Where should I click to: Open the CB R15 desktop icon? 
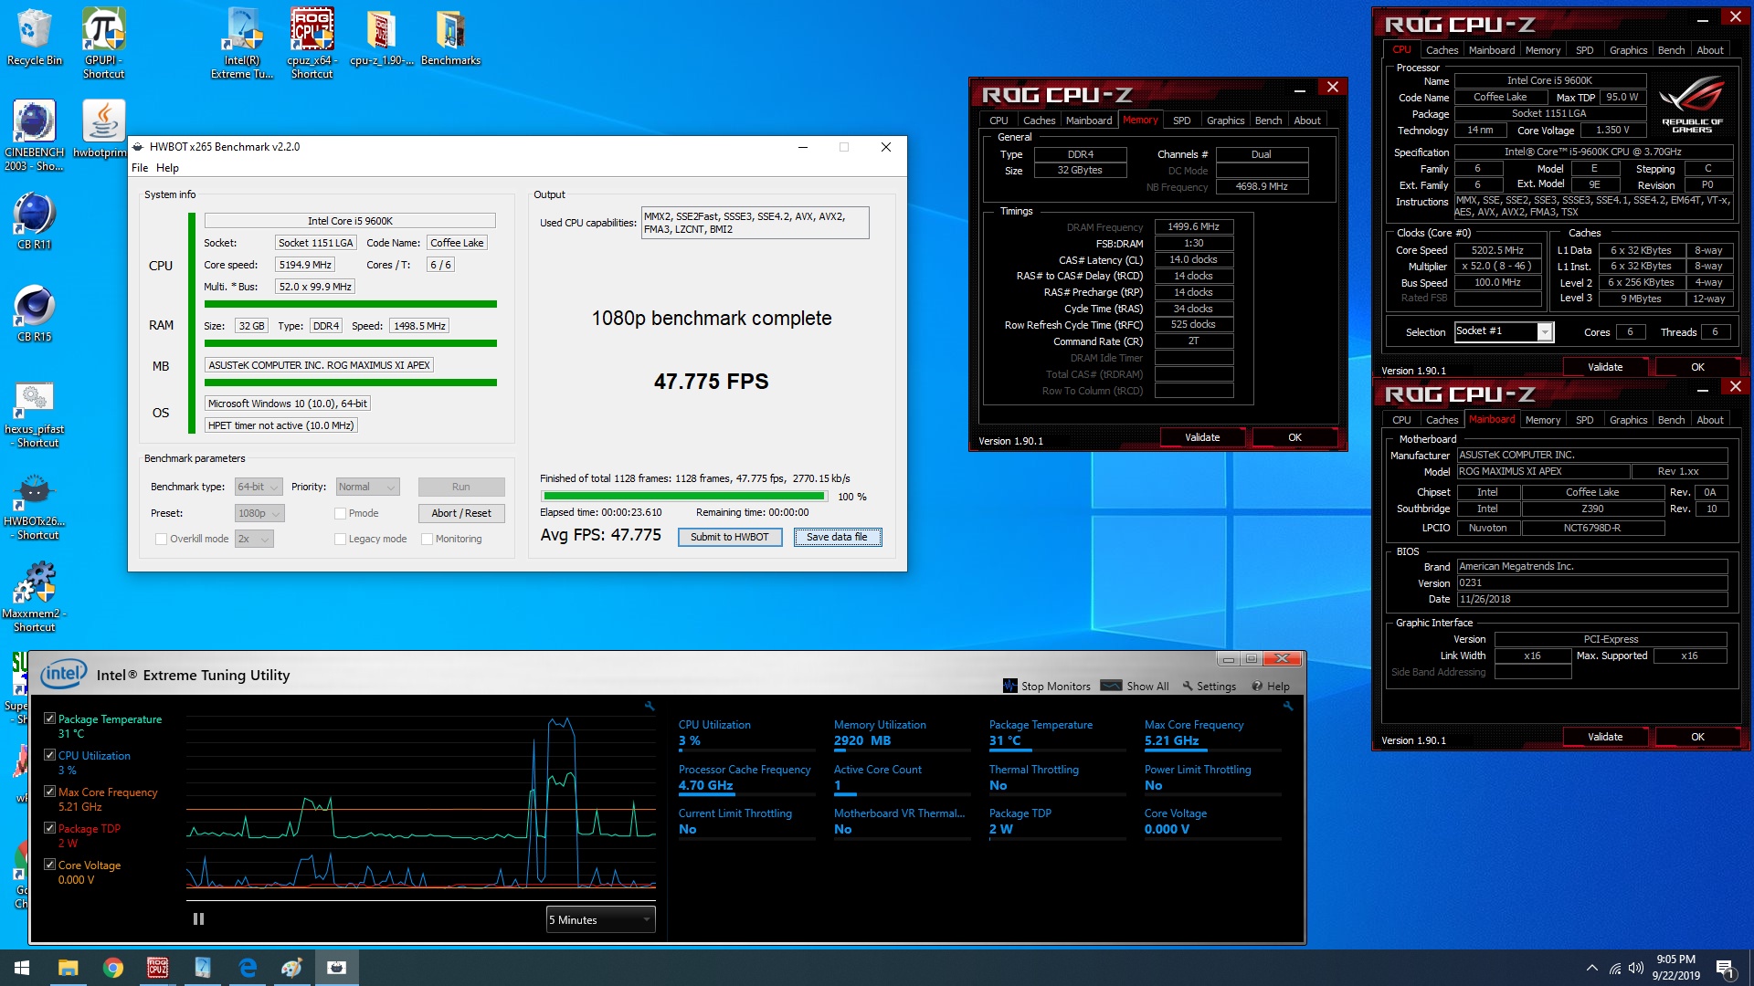coord(34,312)
